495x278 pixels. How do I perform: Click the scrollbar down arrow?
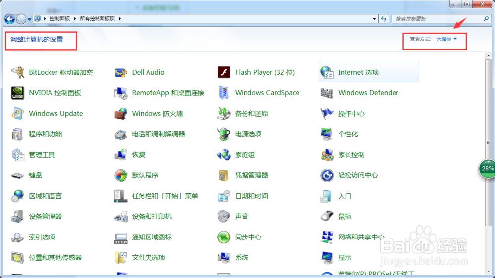click(x=489, y=271)
